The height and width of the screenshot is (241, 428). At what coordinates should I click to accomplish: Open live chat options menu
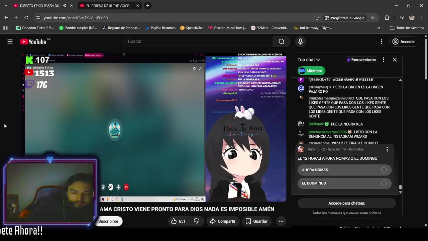pyautogui.click(x=384, y=60)
